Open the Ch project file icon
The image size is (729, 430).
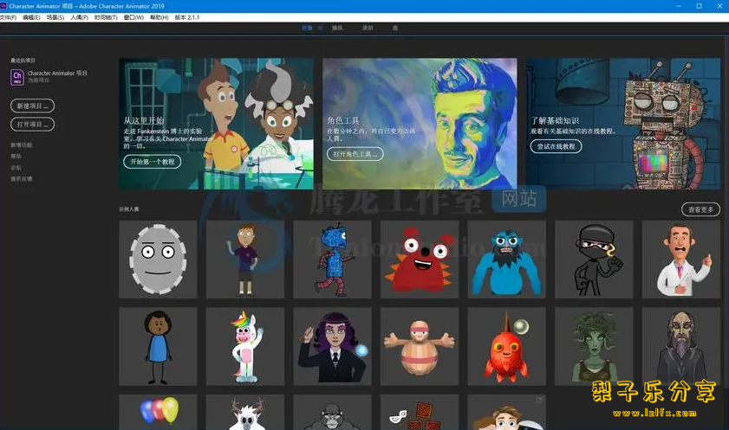pos(16,77)
